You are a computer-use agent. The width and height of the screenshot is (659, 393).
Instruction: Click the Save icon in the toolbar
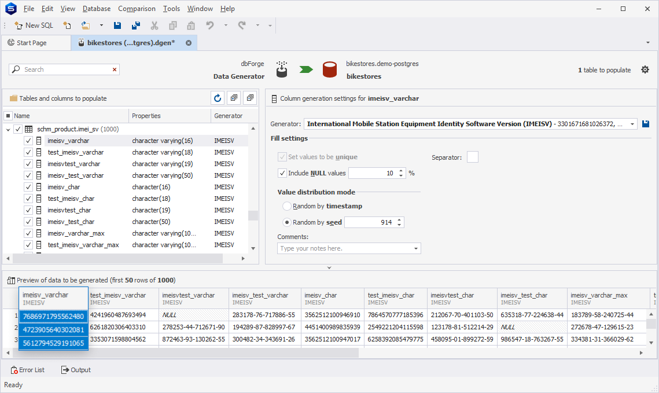tap(117, 25)
